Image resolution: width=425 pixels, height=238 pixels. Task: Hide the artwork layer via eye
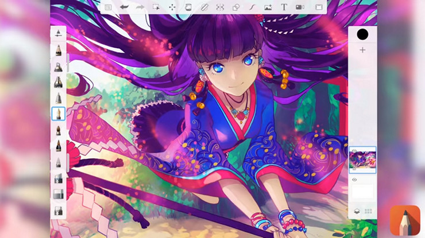(x=354, y=151)
